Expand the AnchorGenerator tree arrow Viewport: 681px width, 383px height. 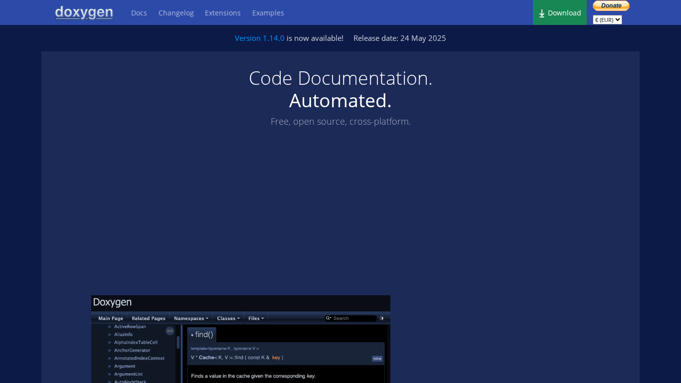click(x=110, y=351)
